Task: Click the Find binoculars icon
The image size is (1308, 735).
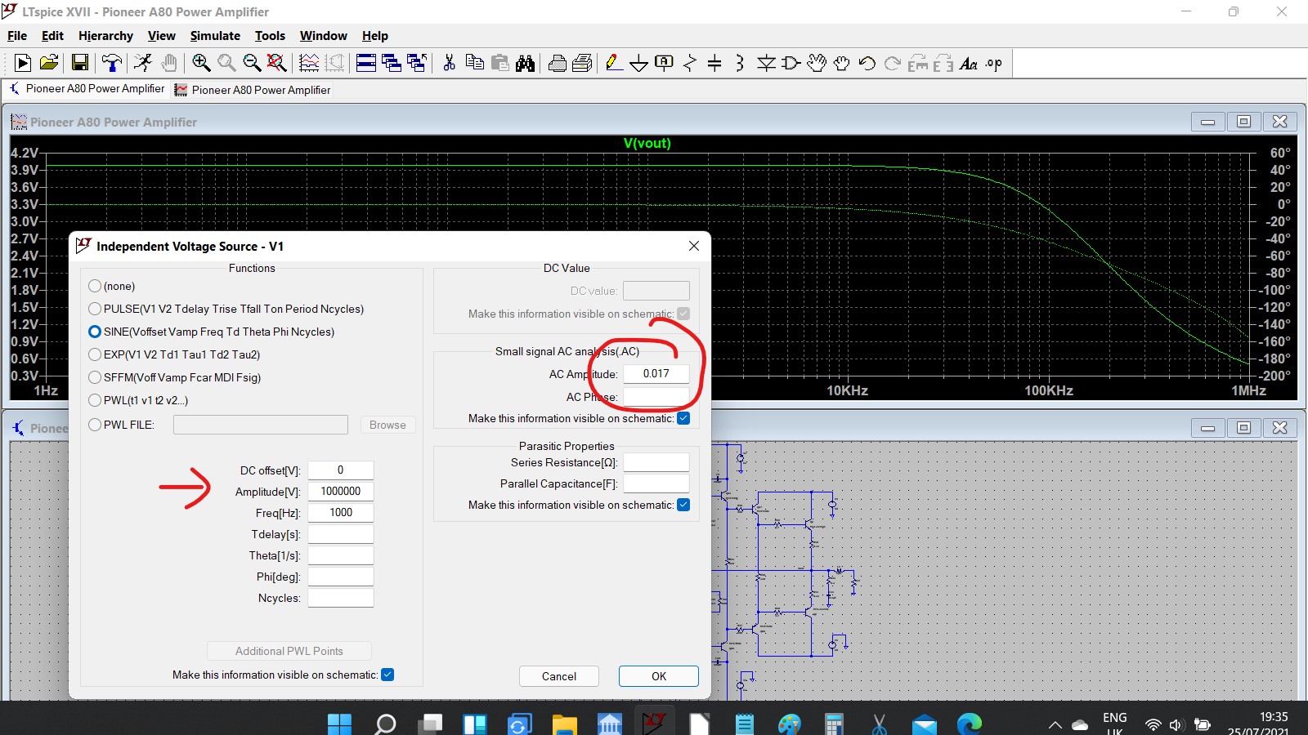Action: tap(525, 63)
